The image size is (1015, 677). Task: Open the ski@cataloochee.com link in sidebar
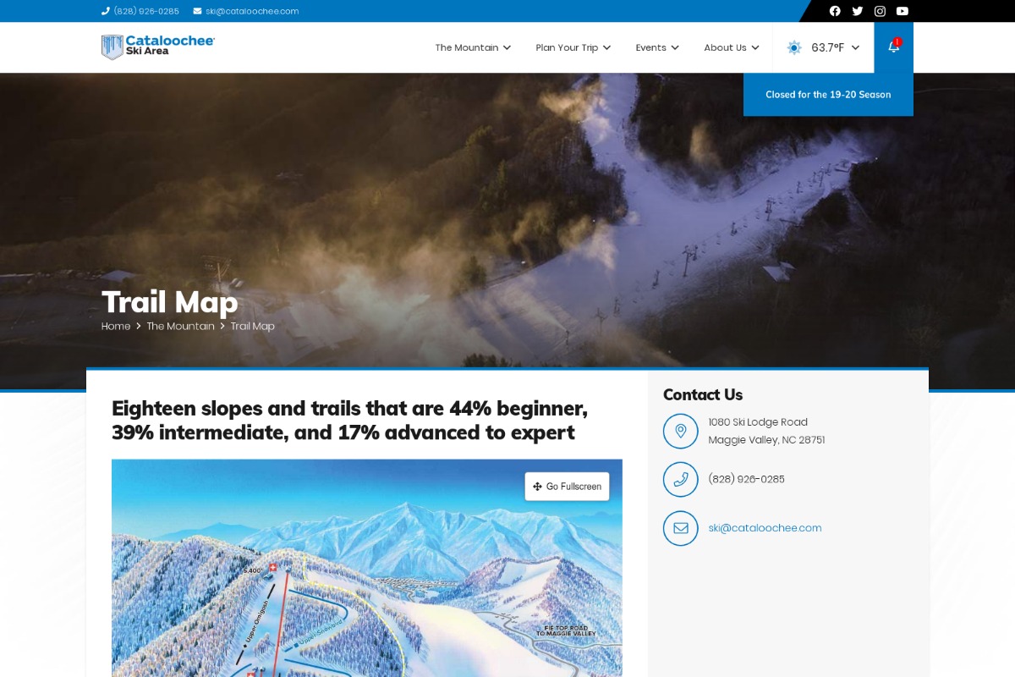point(765,528)
